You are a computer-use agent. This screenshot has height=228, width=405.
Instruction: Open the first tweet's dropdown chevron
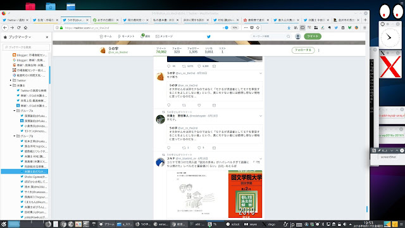pyautogui.click(x=261, y=73)
